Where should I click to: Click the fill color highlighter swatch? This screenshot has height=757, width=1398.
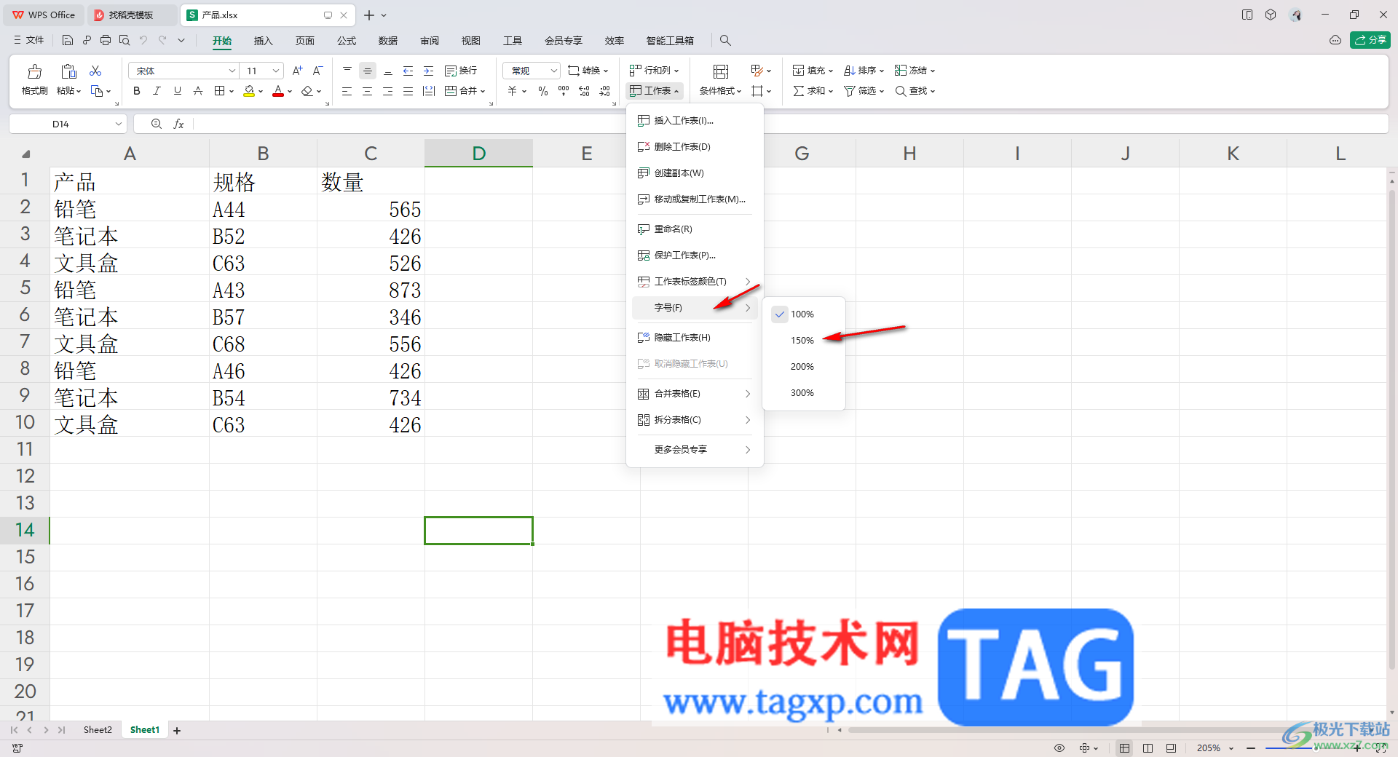[x=249, y=91]
